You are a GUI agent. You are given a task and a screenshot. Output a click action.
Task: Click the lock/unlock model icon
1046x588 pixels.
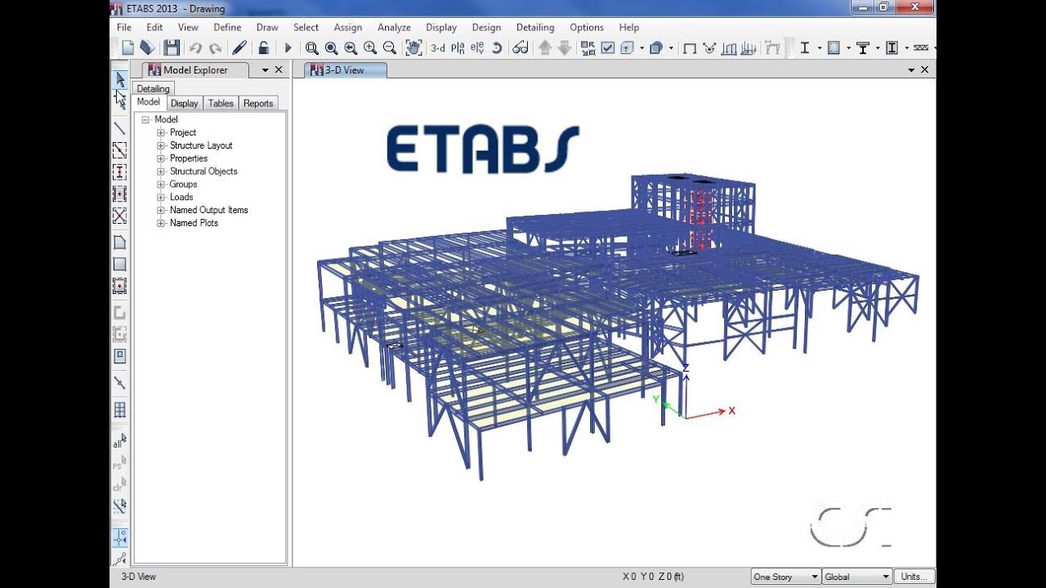pos(263,48)
